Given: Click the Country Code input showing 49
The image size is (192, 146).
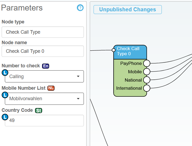Looking at the screenshot, I should 44,120.
